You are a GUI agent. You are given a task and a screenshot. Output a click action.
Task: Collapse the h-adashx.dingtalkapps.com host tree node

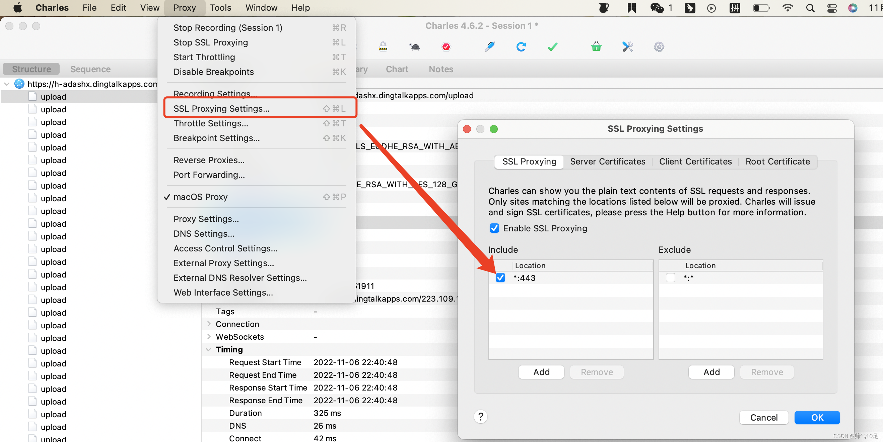[x=7, y=84]
